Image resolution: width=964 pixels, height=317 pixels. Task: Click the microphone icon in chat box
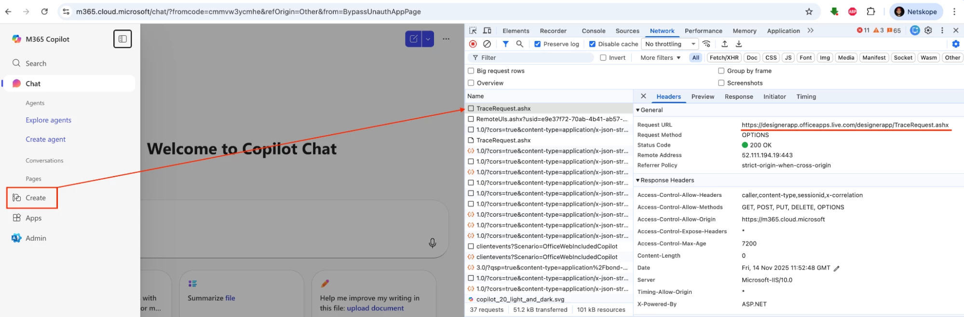[x=433, y=243]
